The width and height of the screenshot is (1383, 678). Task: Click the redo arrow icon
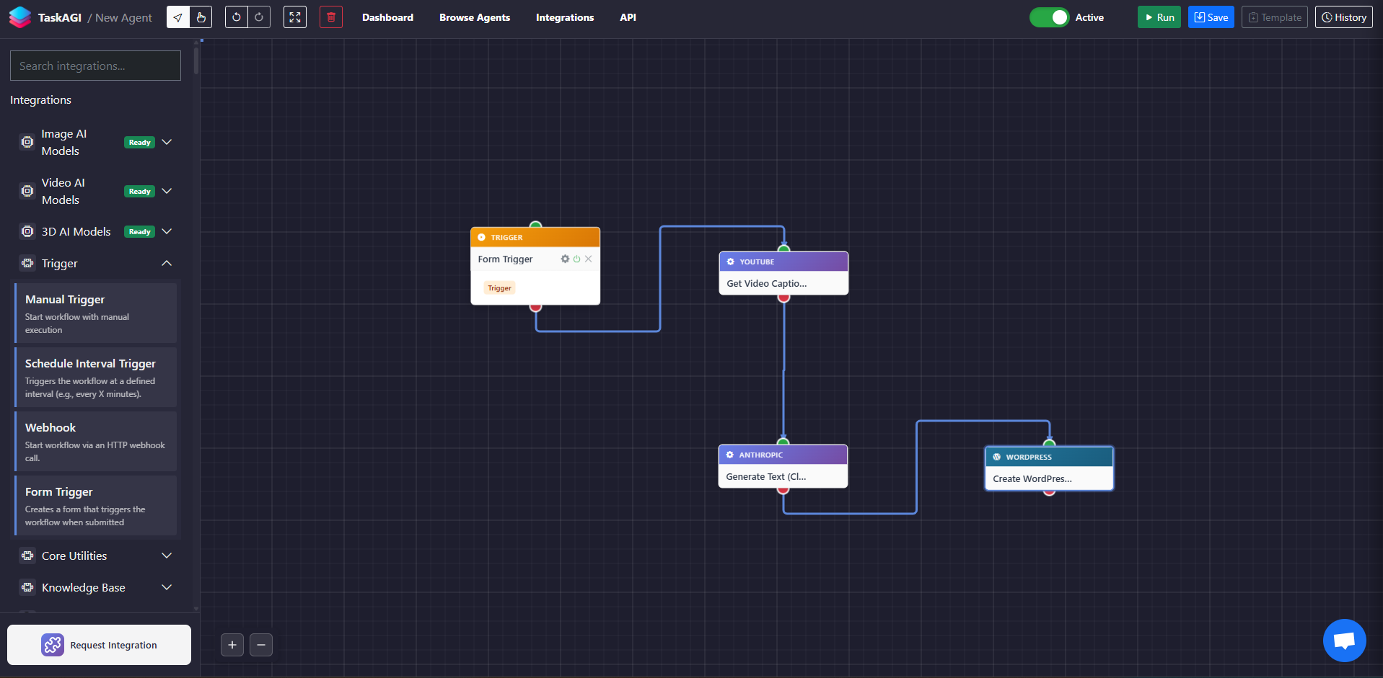click(x=259, y=17)
